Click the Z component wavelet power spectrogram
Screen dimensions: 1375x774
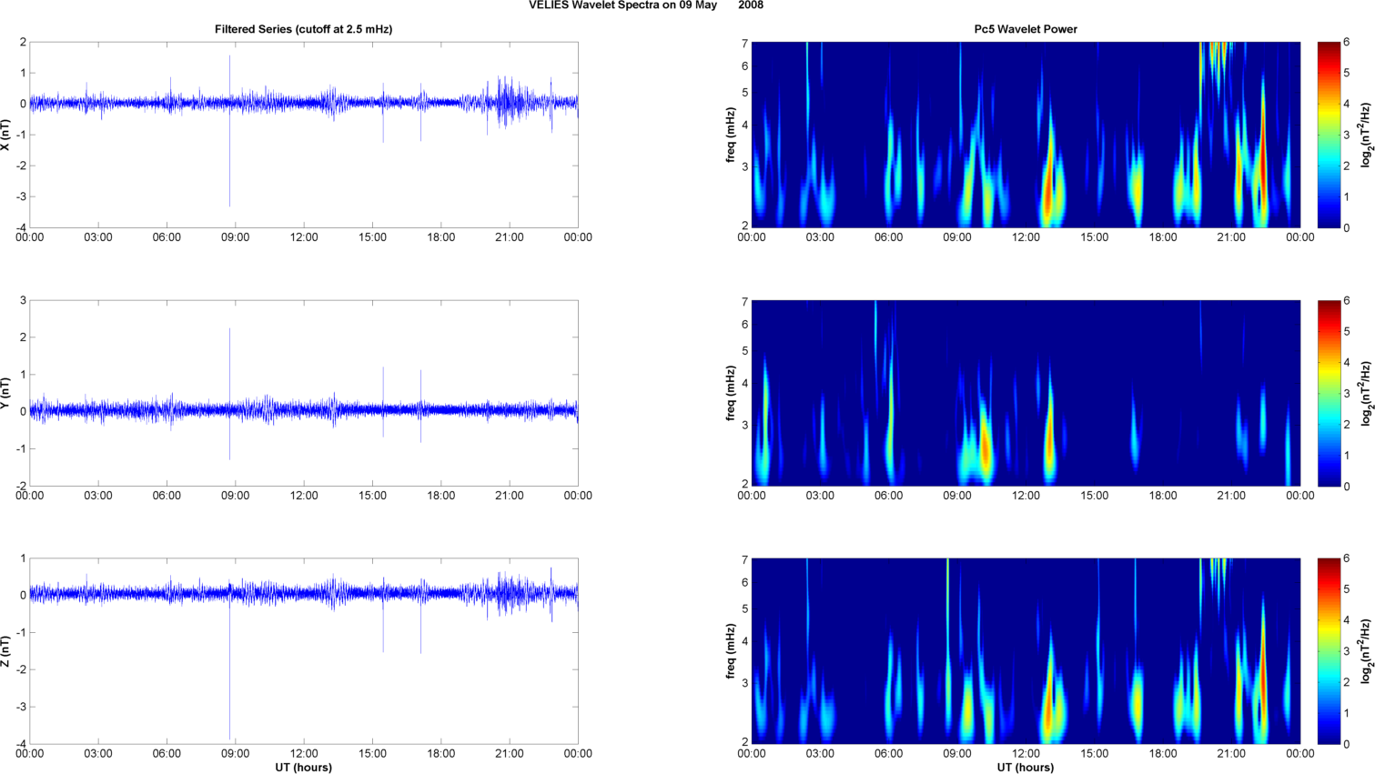(1026, 651)
